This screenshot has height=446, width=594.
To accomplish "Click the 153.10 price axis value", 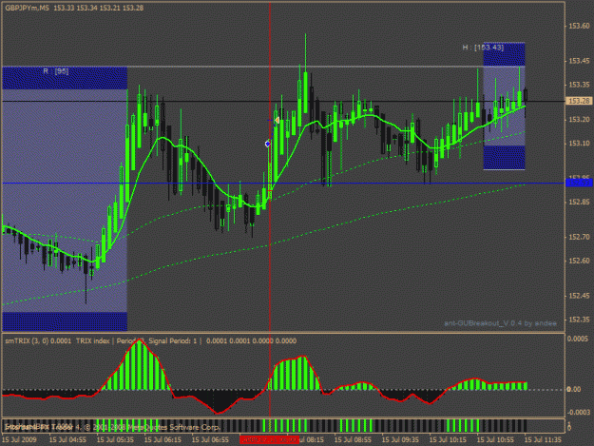I will click(579, 144).
